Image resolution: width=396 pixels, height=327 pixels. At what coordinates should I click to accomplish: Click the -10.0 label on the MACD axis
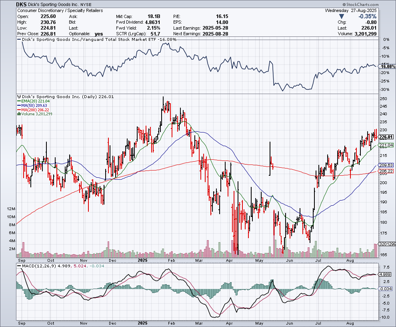tap(385, 317)
